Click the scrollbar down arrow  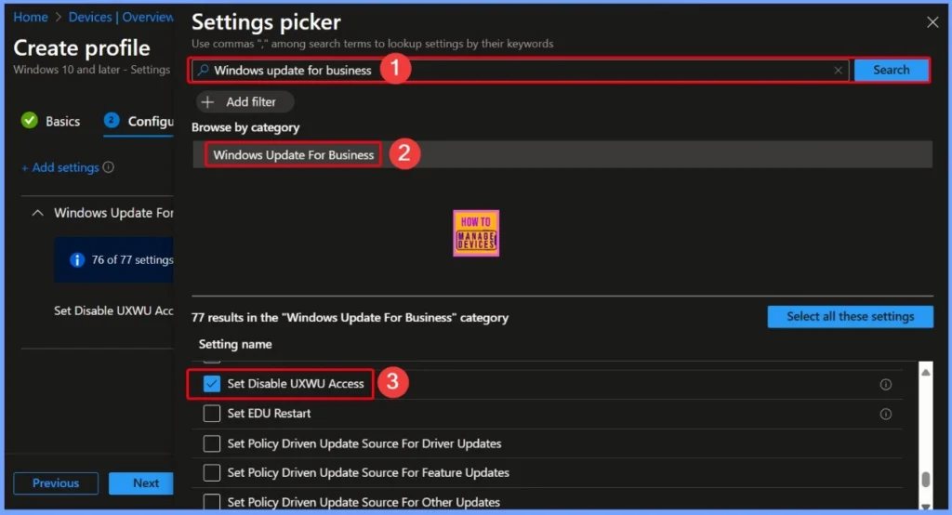click(x=925, y=506)
